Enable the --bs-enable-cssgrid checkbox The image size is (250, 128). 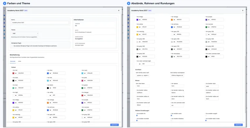(206, 115)
